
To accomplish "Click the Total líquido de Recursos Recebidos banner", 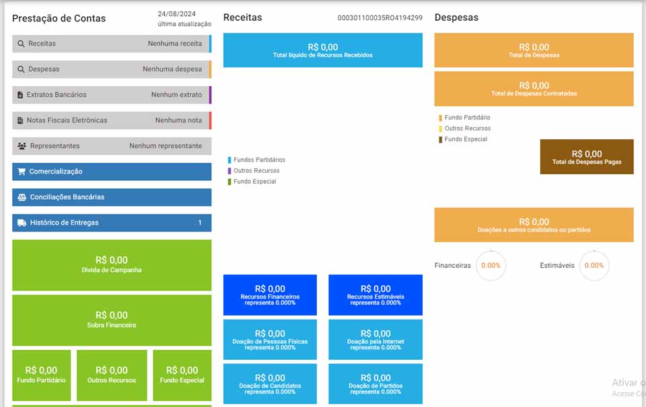I will (x=322, y=50).
